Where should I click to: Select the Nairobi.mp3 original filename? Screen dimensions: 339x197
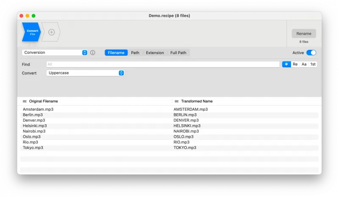pyautogui.click(x=34, y=131)
